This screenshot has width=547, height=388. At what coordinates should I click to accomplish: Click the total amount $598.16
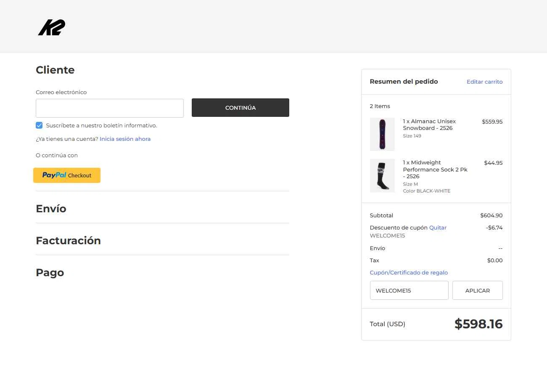(x=478, y=324)
